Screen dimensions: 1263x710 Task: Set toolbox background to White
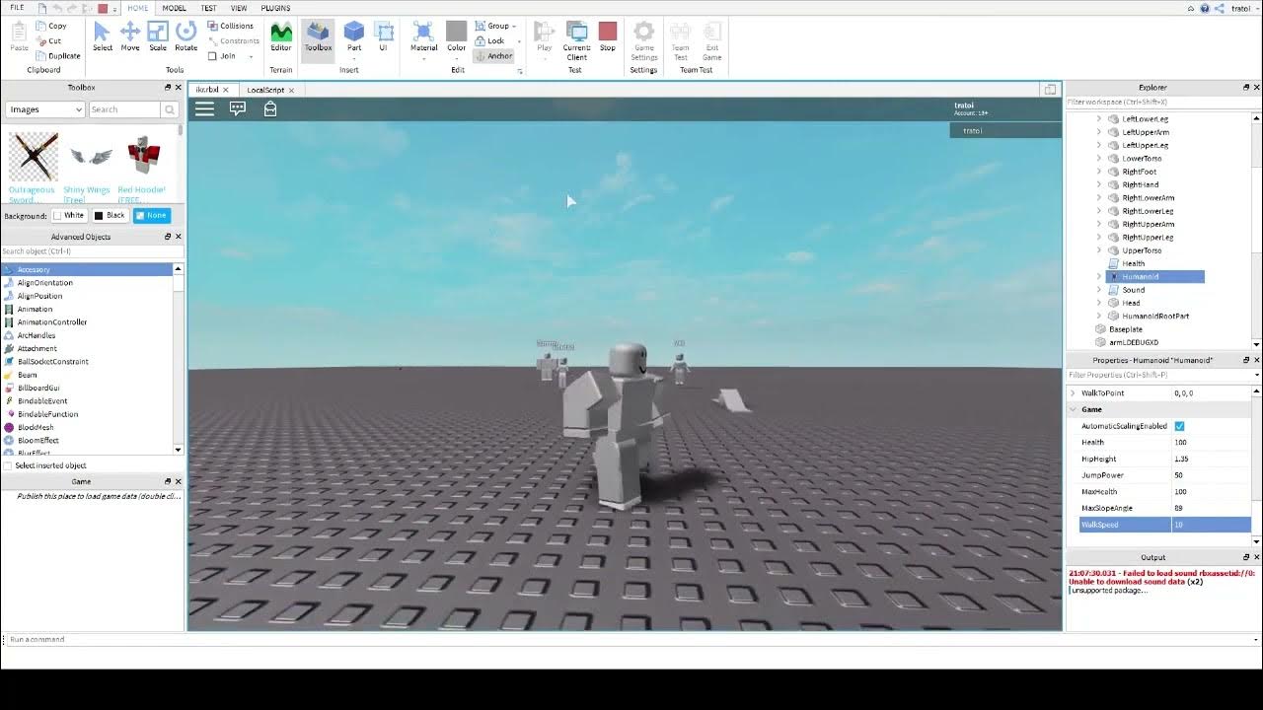[x=69, y=215]
